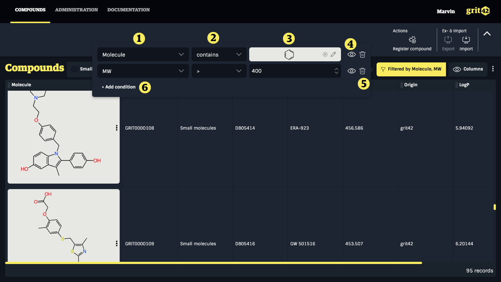The image size is (501, 282).
Task: Click grit42 origin in the GW 501516 row
Action: point(407,244)
